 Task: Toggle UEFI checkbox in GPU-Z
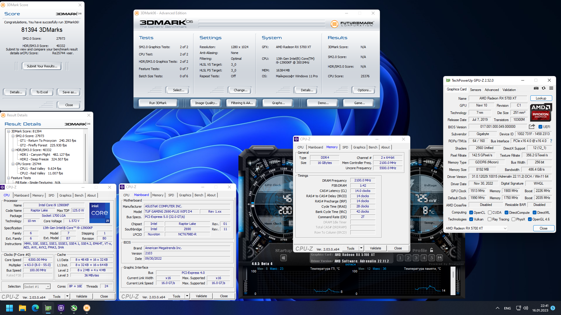click(x=540, y=127)
